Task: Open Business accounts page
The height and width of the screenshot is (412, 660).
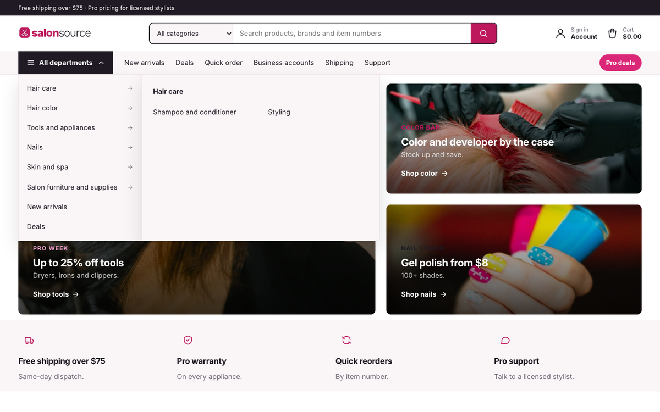Action: pyautogui.click(x=284, y=63)
